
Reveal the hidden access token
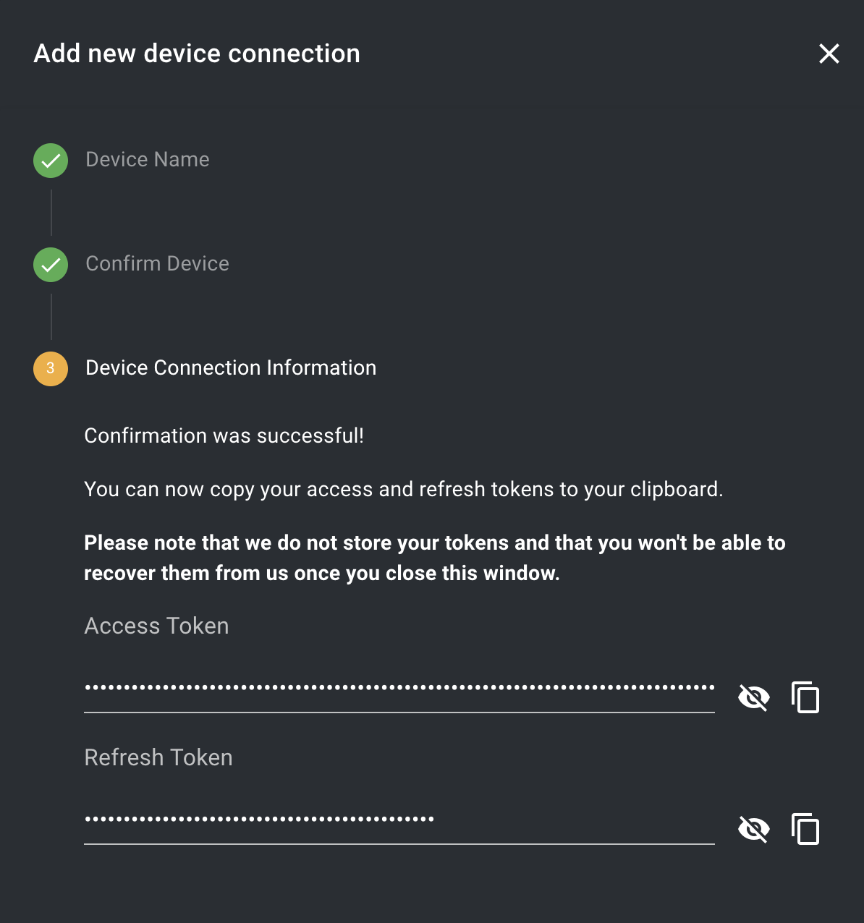(x=753, y=697)
